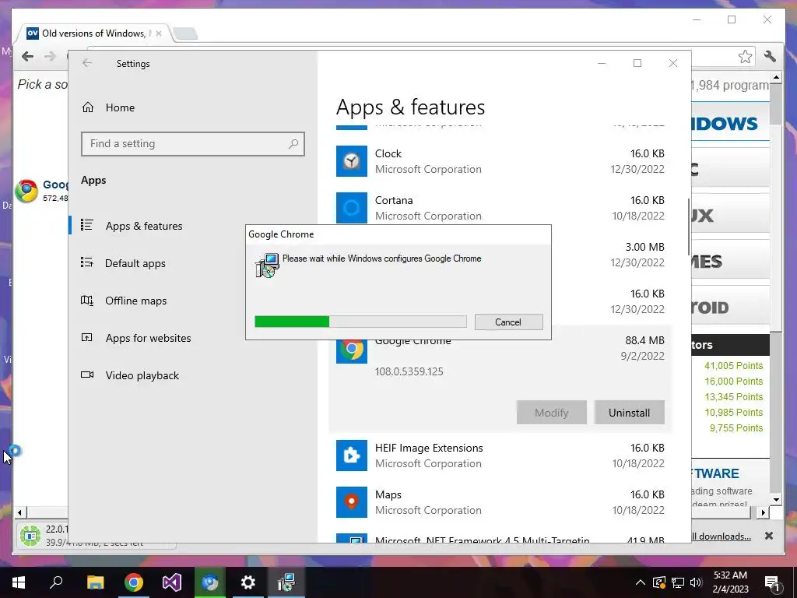The image size is (797, 598).
Task: Open the Windows Start menu
Action: (x=19, y=582)
